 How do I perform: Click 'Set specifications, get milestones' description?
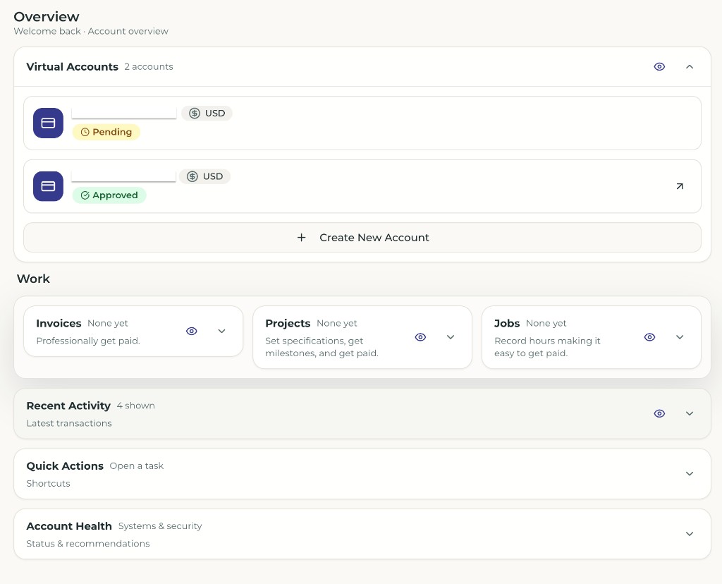tap(322, 347)
